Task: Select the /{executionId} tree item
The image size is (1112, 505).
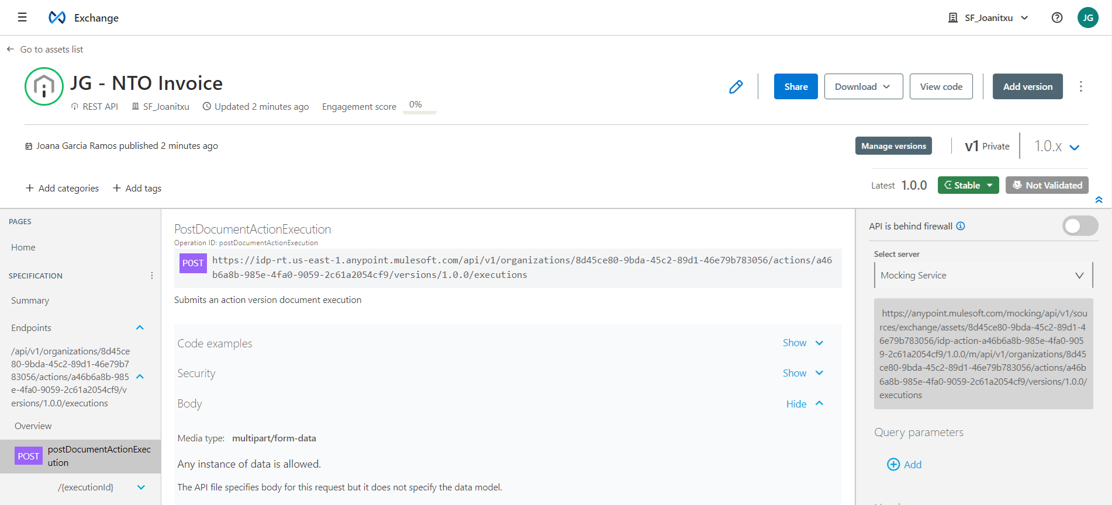Action: coord(85,487)
